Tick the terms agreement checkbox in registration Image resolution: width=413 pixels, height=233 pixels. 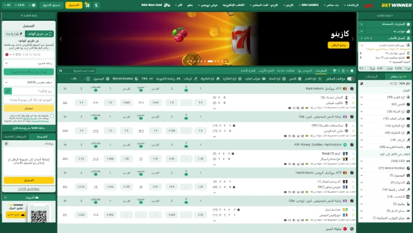click(52, 116)
